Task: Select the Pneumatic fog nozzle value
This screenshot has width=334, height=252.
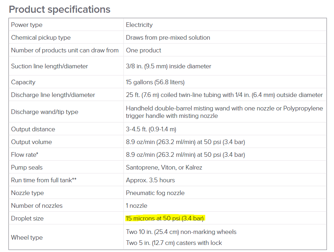Action: pyautogui.click(x=155, y=193)
